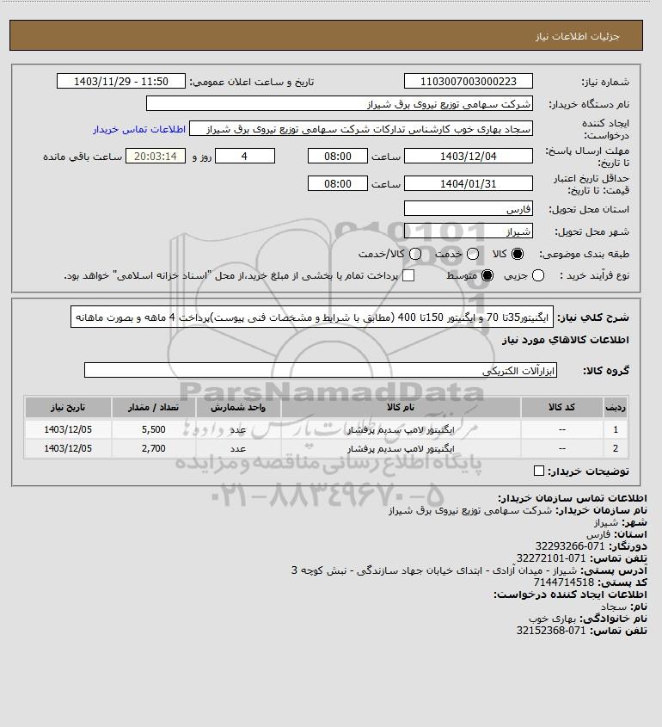Click the delivery city field شیراز
The image size is (662, 727).
(x=469, y=231)
